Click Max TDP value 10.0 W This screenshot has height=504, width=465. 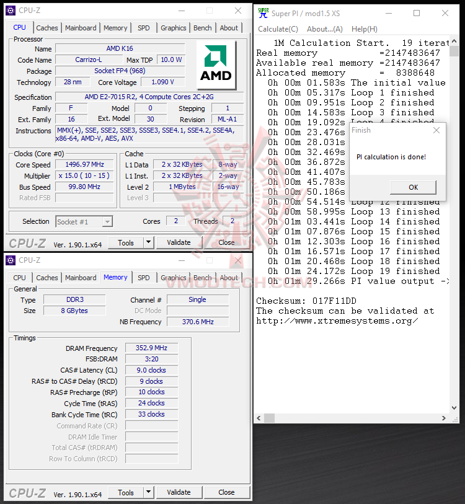pyautogui.click(x=171, y=60)
